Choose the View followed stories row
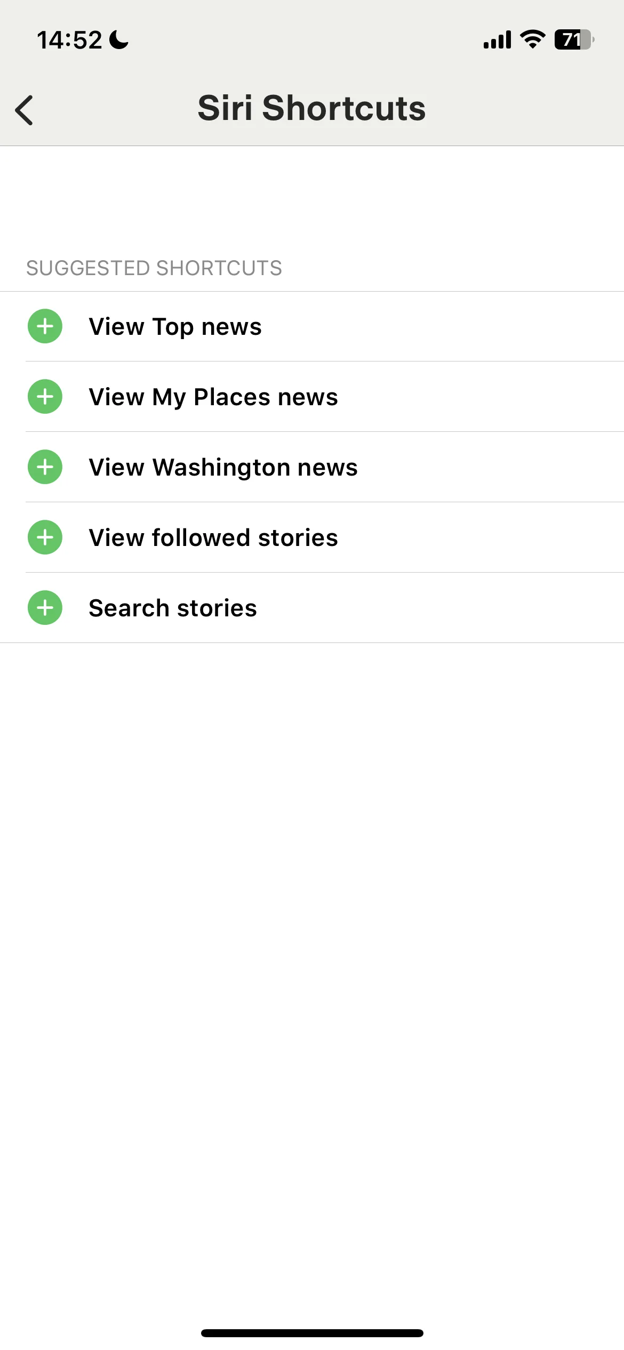The image size is (624, 1350). point(312,537)
